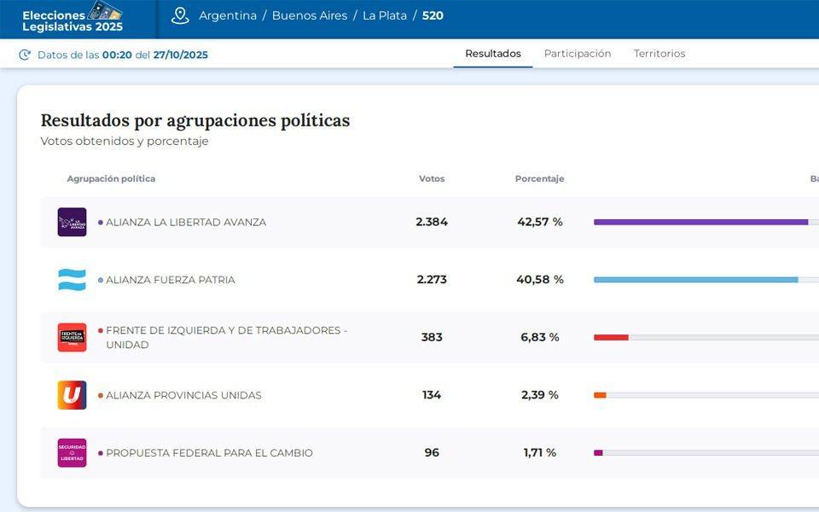
Task: Click Fuerza Patria flag logo
Action: pos(72,280)
